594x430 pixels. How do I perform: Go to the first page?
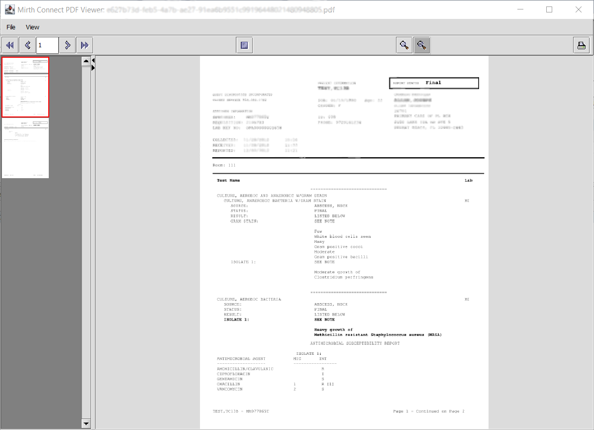click(10, 45)
